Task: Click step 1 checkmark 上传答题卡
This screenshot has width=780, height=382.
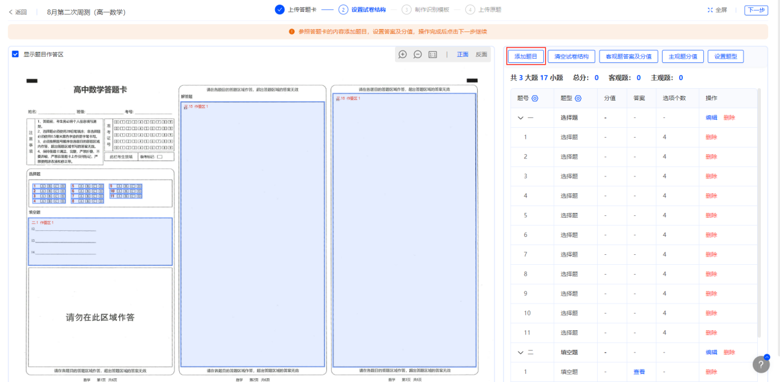Action: tap(279, 9)
